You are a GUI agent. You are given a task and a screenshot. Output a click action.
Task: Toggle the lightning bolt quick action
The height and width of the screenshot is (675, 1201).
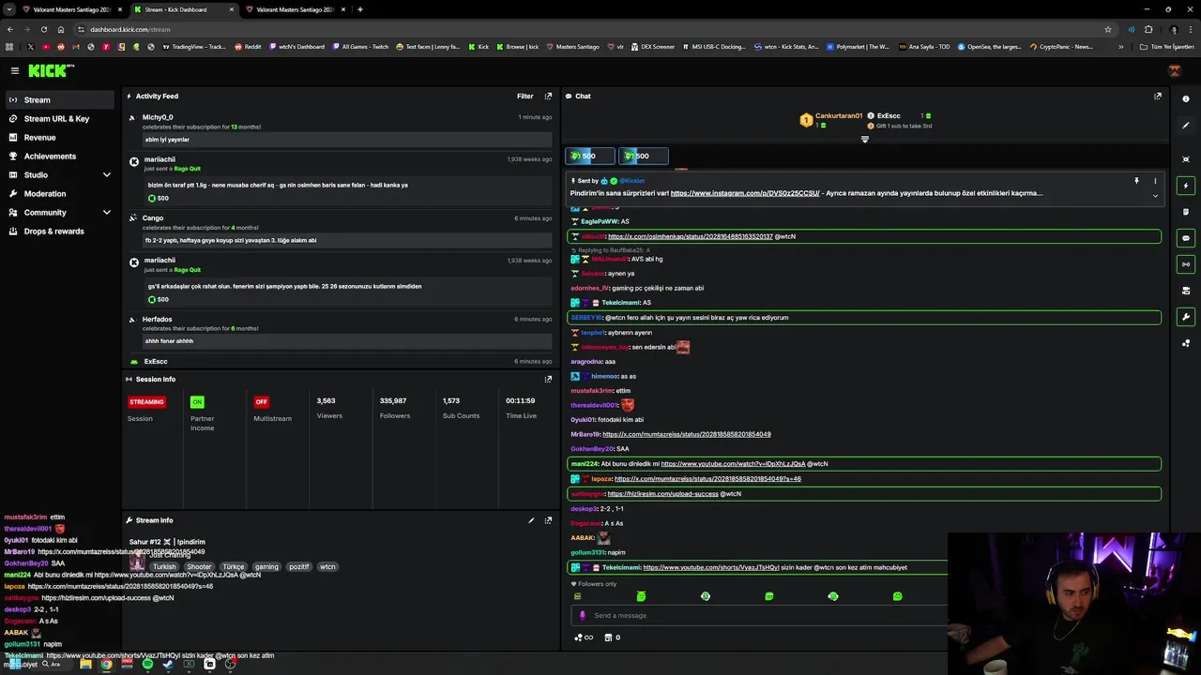click(x=1186, y=186)
